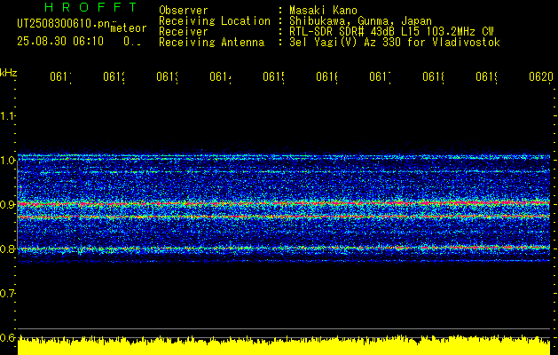Click the "Receiver" label
The width and height of the screenshot is (558, 355).
click(184, 32)
